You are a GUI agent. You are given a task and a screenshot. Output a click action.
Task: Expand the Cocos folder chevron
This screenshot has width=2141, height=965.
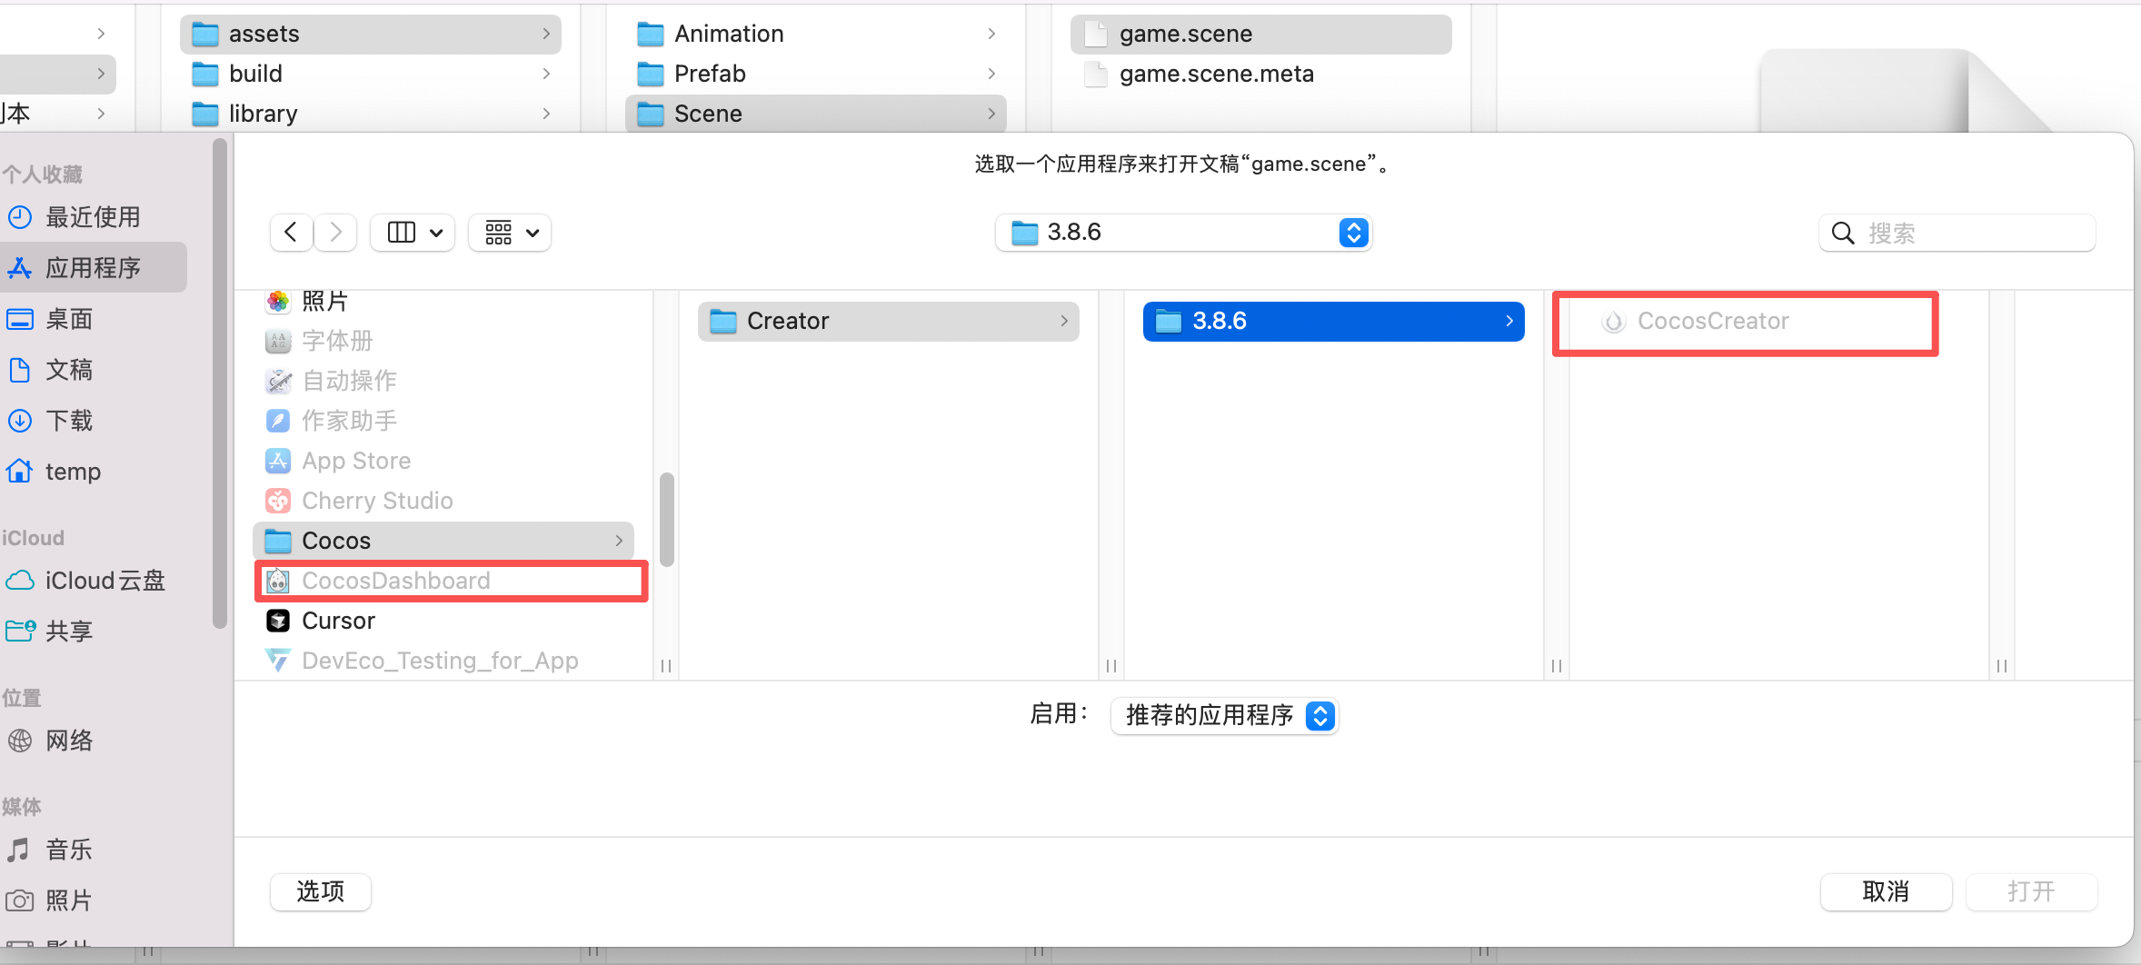coord(619,541)
